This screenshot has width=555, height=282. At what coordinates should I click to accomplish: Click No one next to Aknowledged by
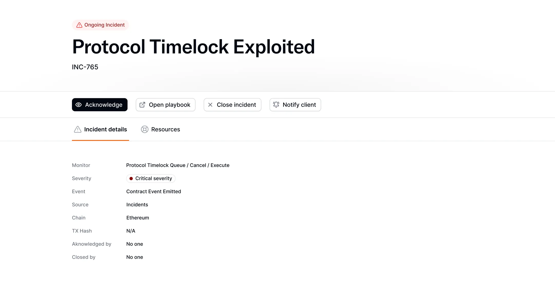[135, 244]
